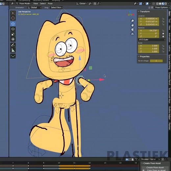The width and height of the screenshot is (171, 171).
Task: Click frame 10 in the timeline ruler
Action: tap(59, 163)
